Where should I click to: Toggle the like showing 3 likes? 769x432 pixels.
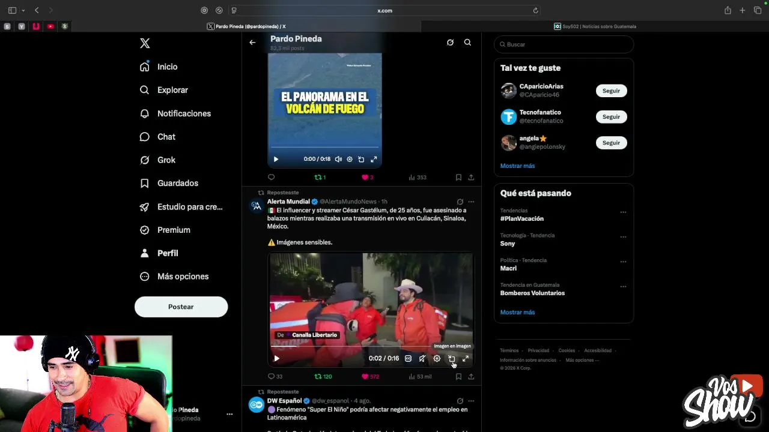coord(367,177)
